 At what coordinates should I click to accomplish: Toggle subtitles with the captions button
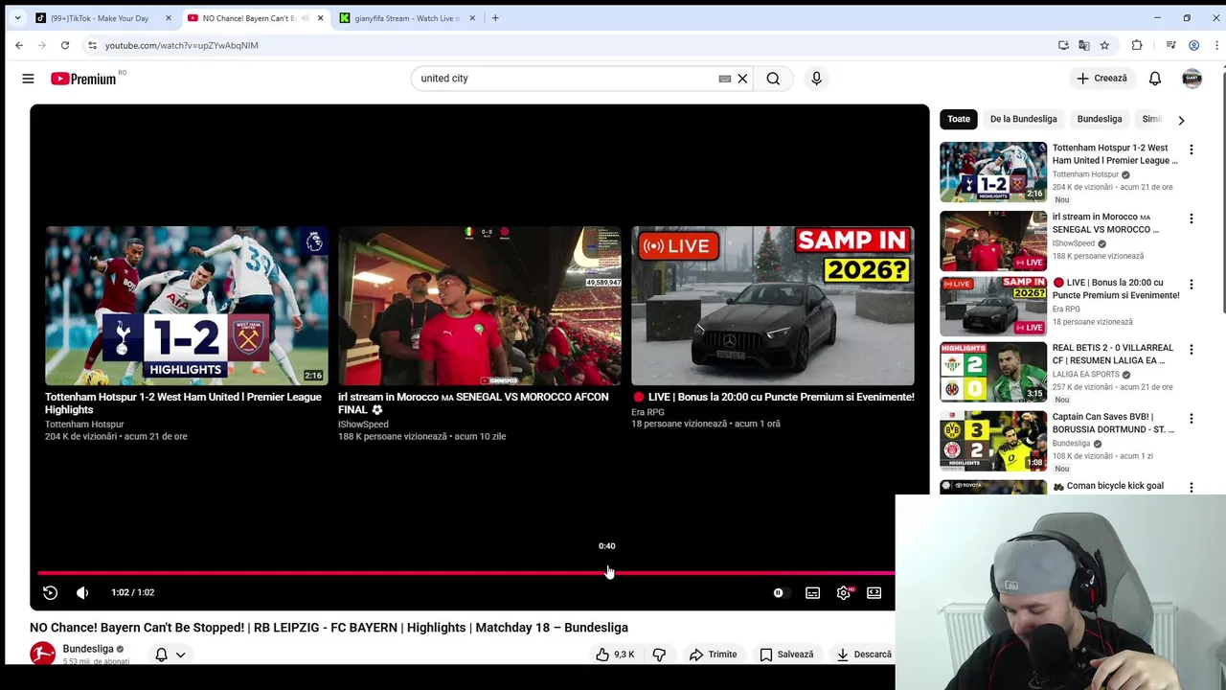click(x=813, y=593)
